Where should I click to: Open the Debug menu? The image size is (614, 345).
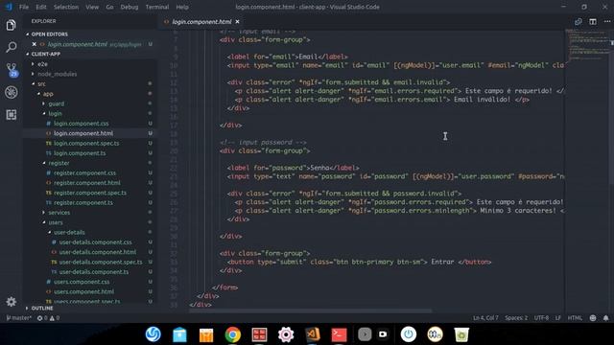pos(130,7)
